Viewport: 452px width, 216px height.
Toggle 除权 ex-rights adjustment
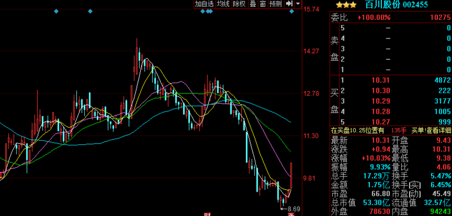point(240,4)
